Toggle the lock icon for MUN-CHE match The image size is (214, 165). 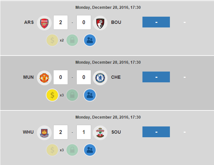tap(72, 95)
